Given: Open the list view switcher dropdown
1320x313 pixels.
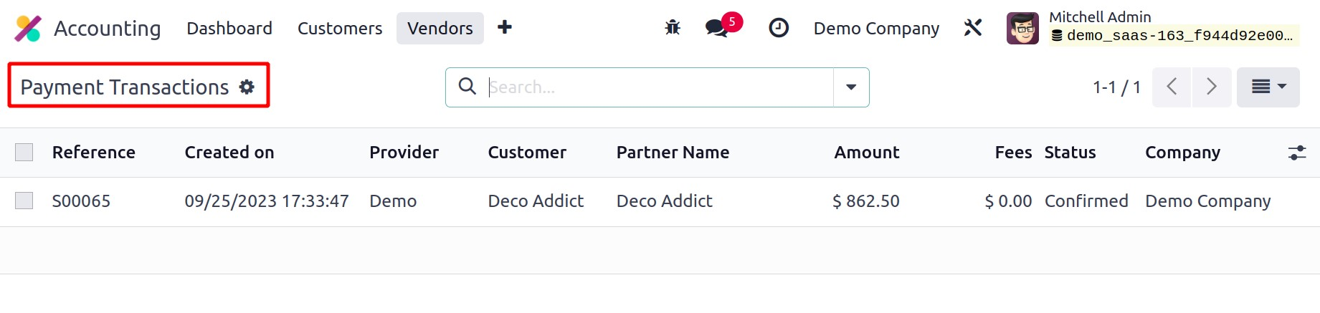Looking at the screenshot, I should click(1268, 87).
